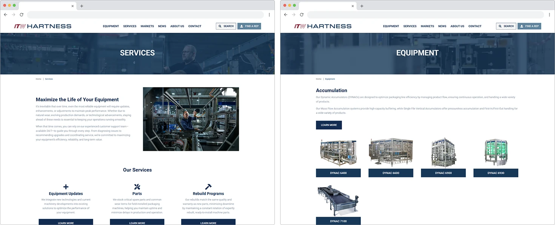Click the person icon on FIND A REP
The width and height of the screenshot is (555, 225).
242,26
